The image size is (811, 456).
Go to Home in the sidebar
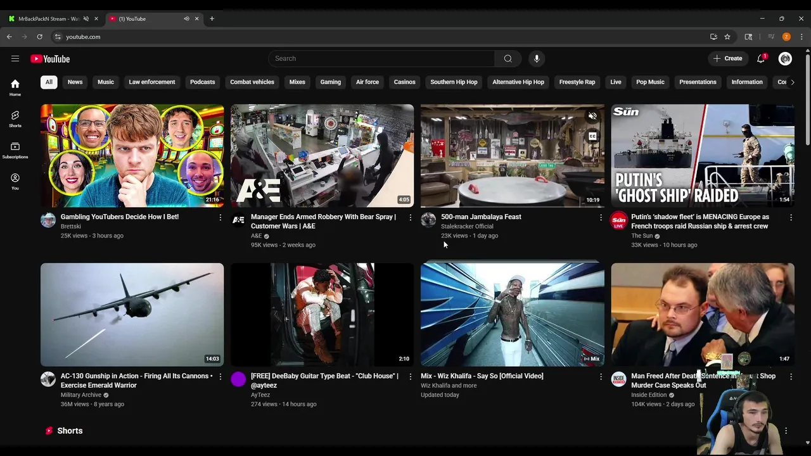[15, 87]
